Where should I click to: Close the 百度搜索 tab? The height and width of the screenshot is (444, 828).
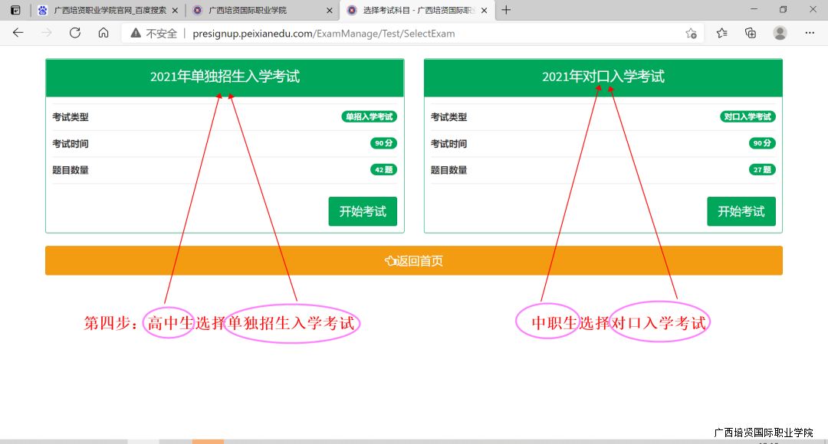coord(175,11)
